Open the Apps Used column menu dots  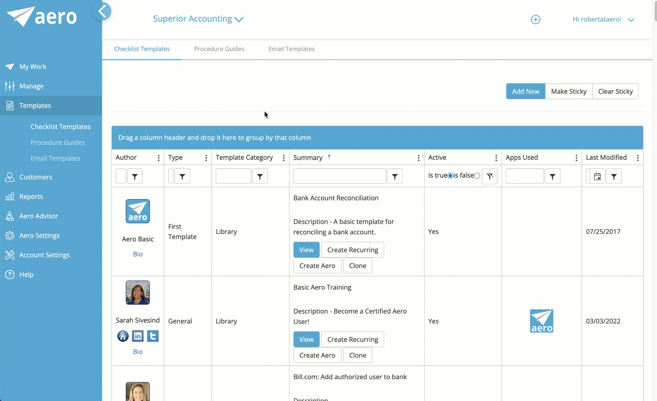[x=576, y=158]
